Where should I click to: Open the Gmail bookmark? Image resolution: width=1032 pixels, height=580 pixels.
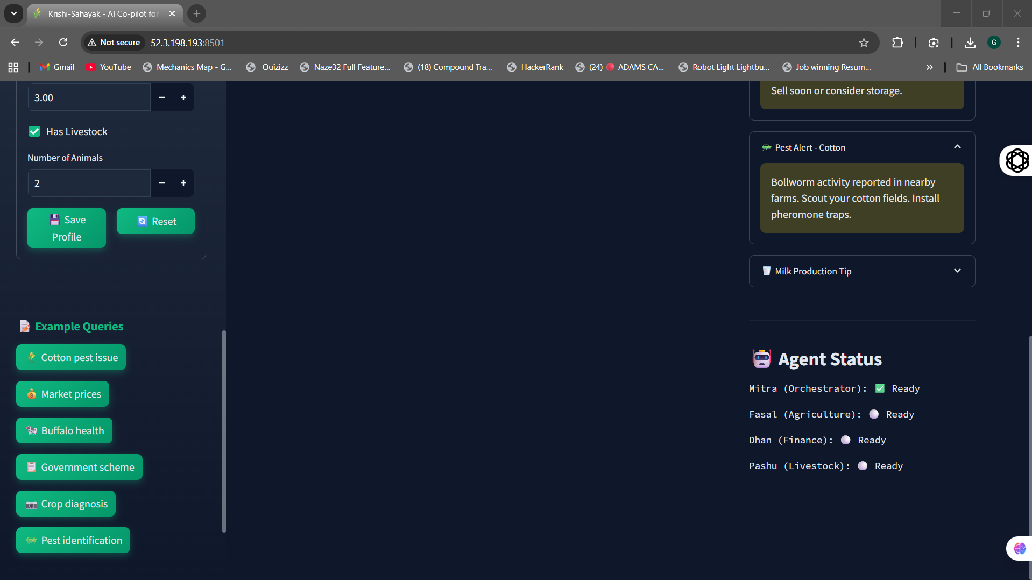tap(57, 67)
